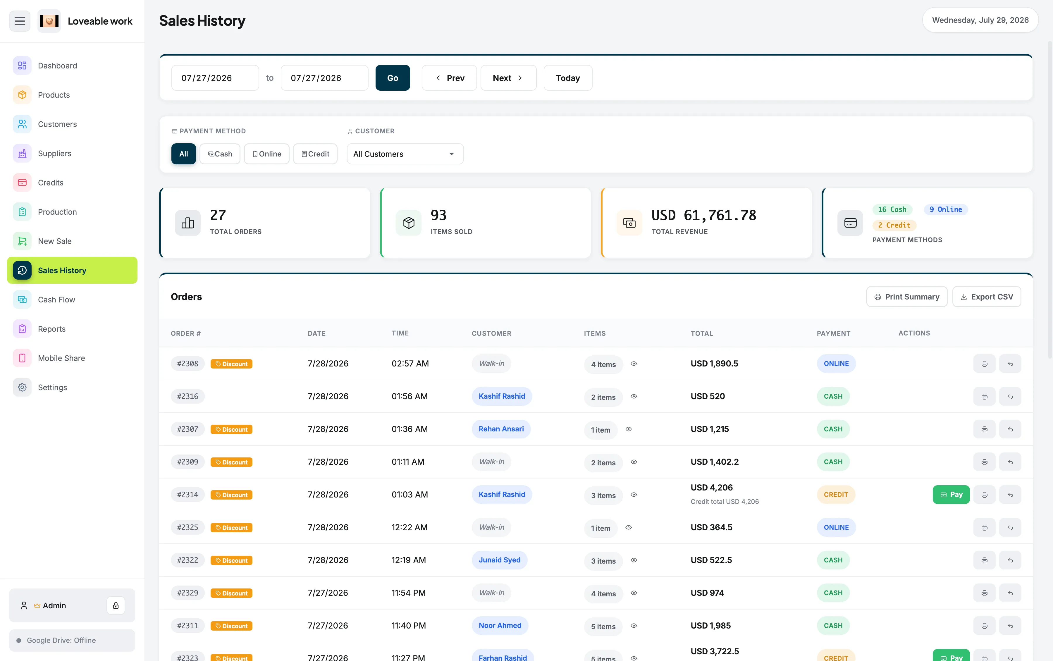Click return arrow on order #2329
The image size is (1053, 661).
tap(1010, 593)
